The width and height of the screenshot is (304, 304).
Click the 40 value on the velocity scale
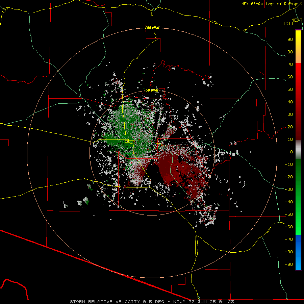(x=290, y=102)
